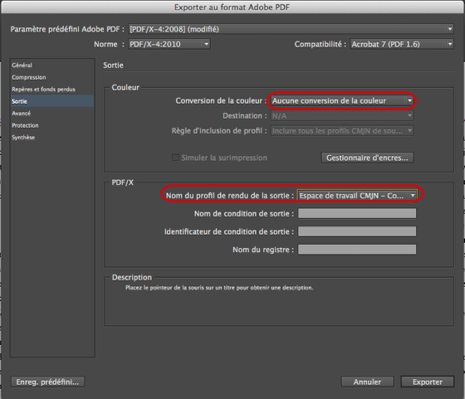Click the Annuler button
The image size is (465, 399).
coord(367,382)
